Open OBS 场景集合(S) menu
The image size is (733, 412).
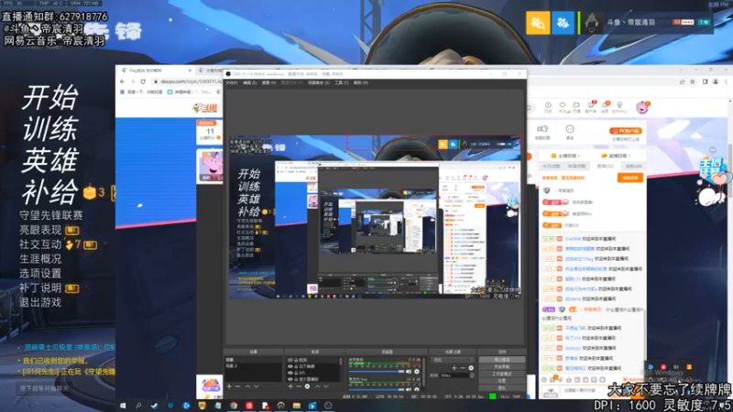(318, 82)
